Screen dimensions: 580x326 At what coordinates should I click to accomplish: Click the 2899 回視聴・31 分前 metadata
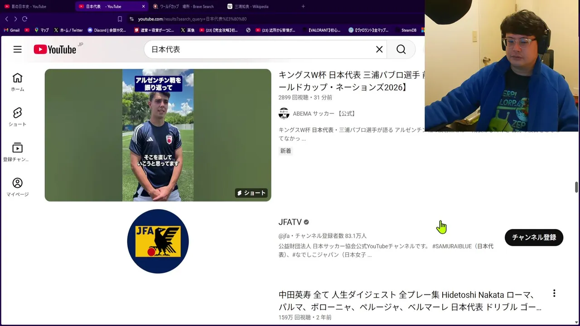pyautogui.click(x=305, y=98)
